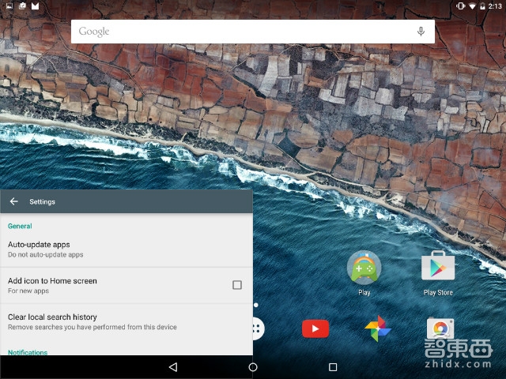
Task: Open the YouTube app
Action: click(x=315, y=328)
